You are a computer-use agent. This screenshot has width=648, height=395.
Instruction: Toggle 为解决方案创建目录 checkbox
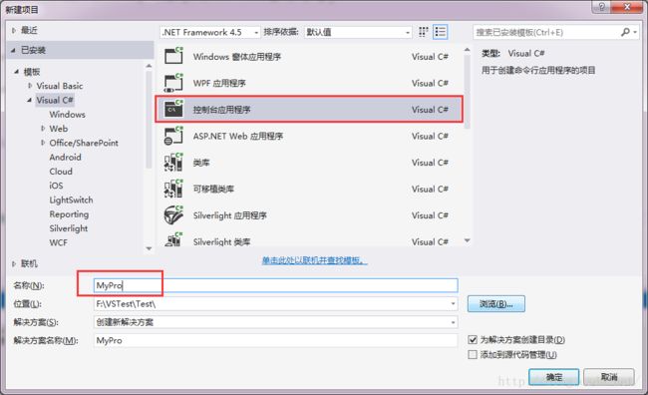[x=473, y=340]
